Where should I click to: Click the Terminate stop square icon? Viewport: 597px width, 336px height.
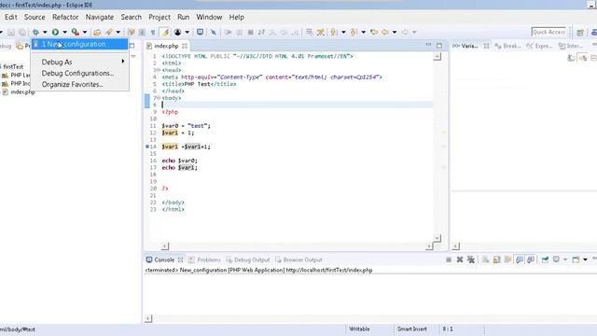click(x=250, y=33)
